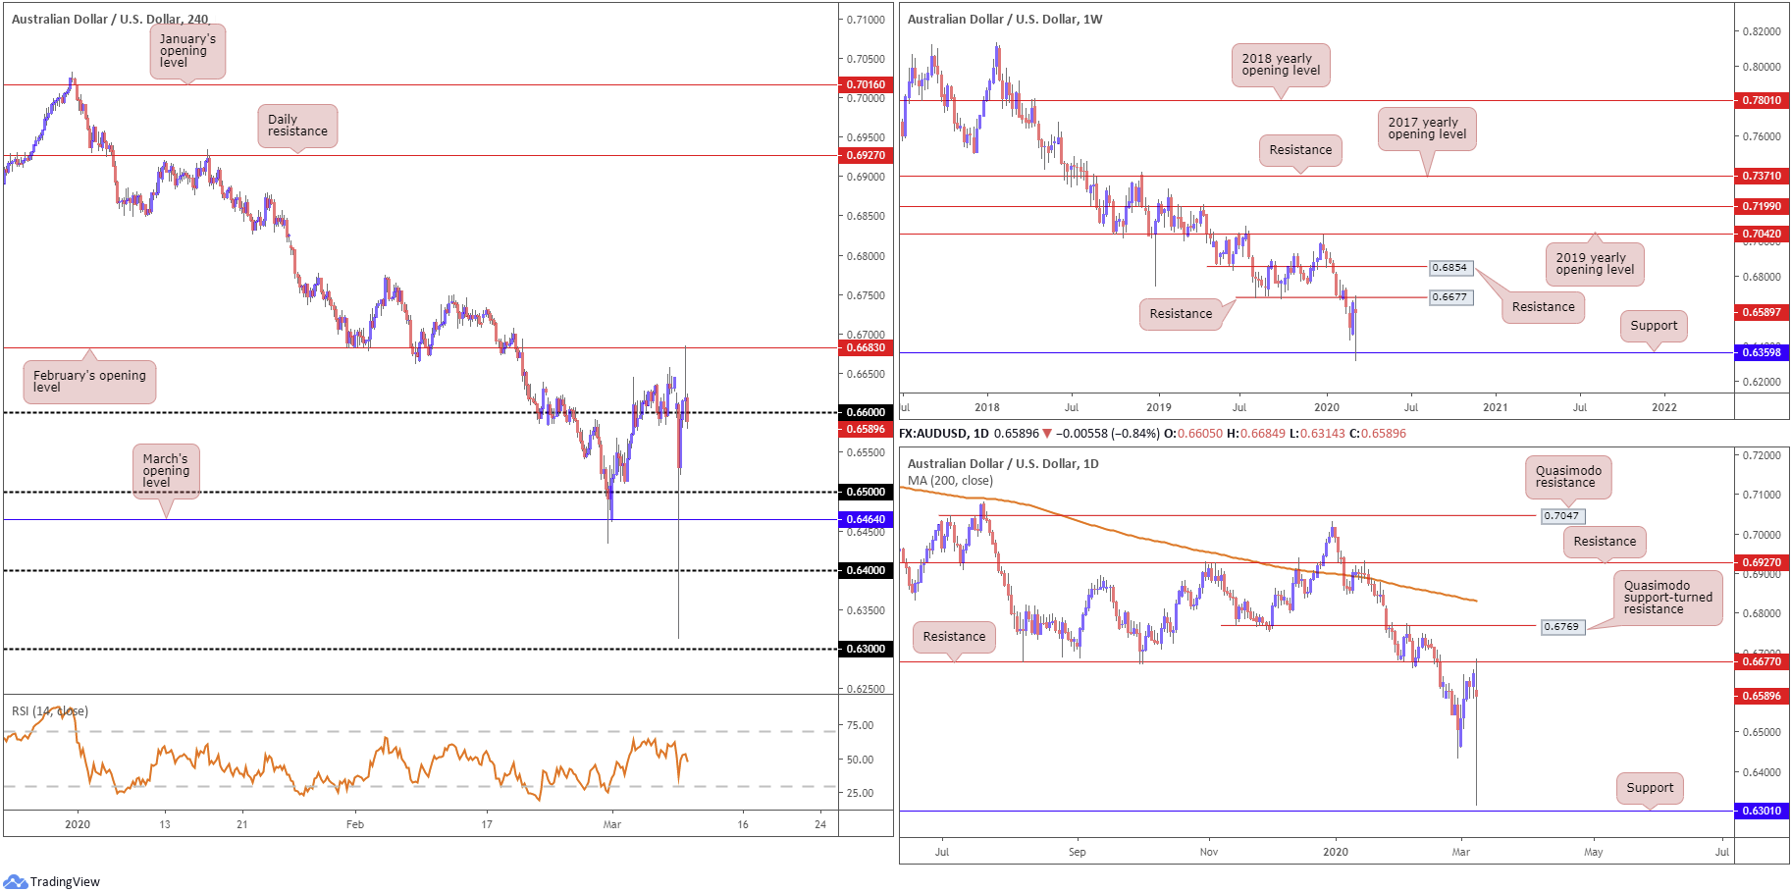Click the Daily resistance callout label
Screen dimensions: 1791x892
point(297,126)
